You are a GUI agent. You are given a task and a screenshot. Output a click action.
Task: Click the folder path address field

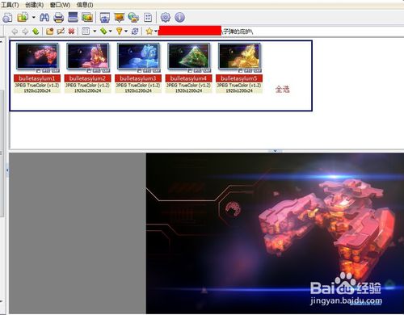tap(281, 31)
